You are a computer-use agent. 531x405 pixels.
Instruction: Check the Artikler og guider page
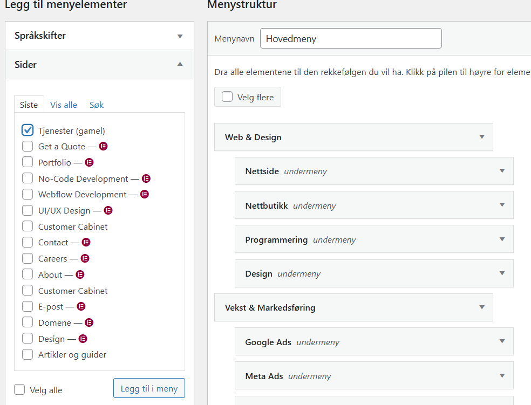coord(28,354)
